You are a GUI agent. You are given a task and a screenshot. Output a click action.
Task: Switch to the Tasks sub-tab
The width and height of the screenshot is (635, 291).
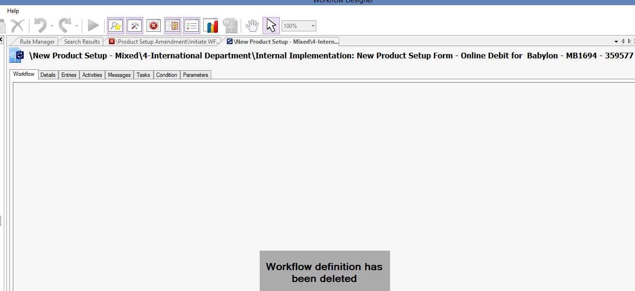[x=144, y=75]
